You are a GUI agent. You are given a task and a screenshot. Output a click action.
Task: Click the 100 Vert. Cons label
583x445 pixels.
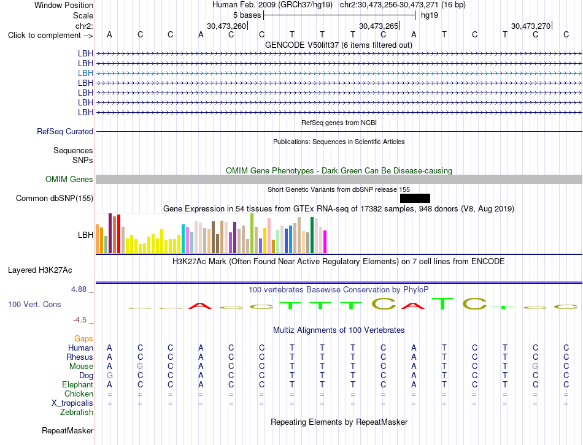click(x=34, y=304)
